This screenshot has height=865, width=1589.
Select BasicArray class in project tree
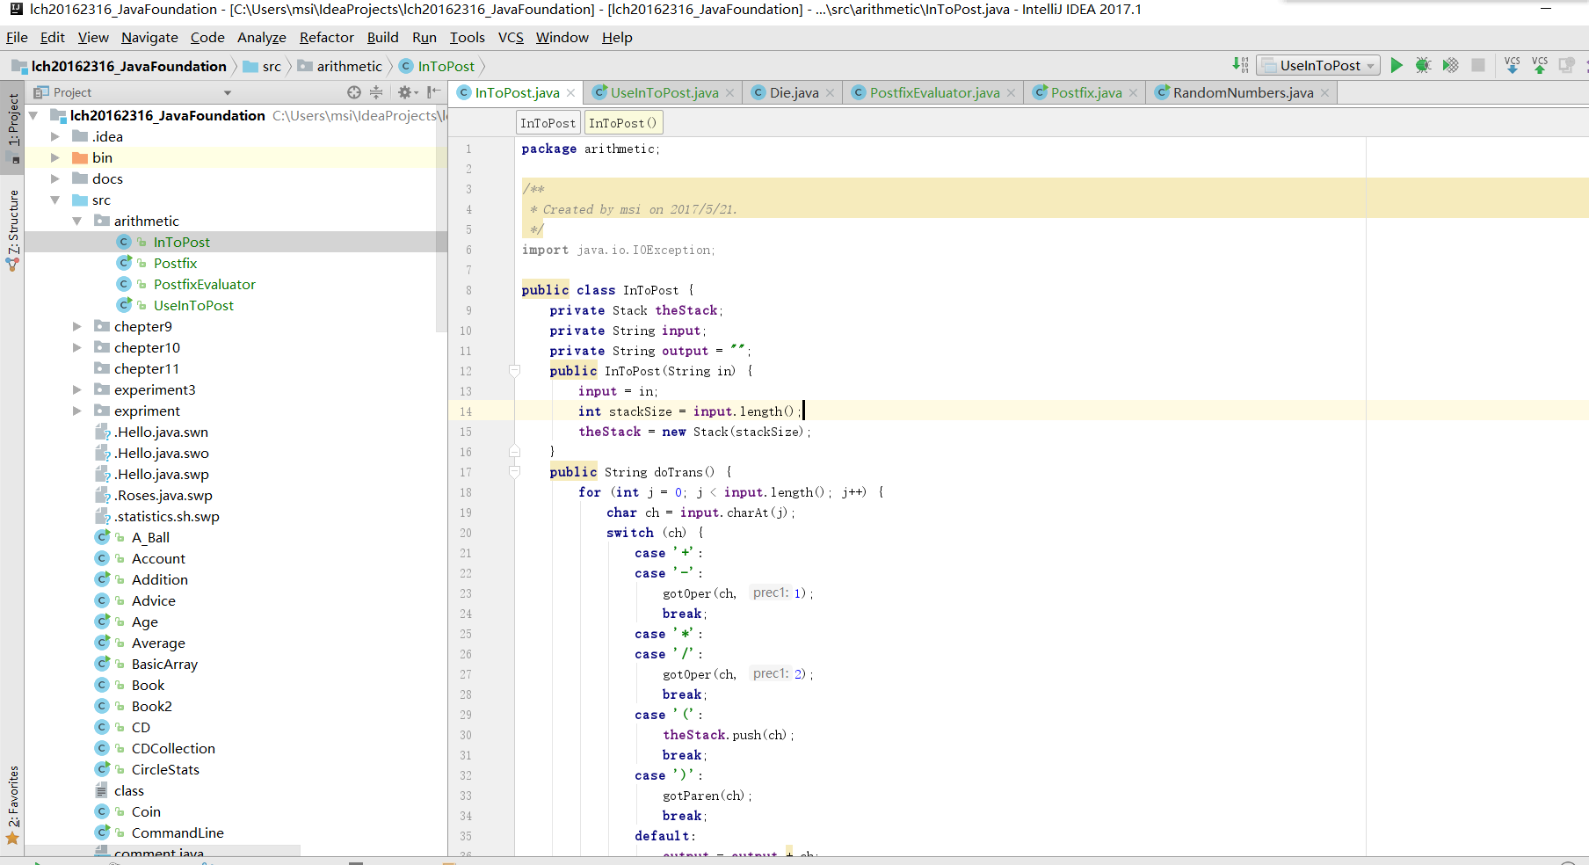click(x=164, y=664)
